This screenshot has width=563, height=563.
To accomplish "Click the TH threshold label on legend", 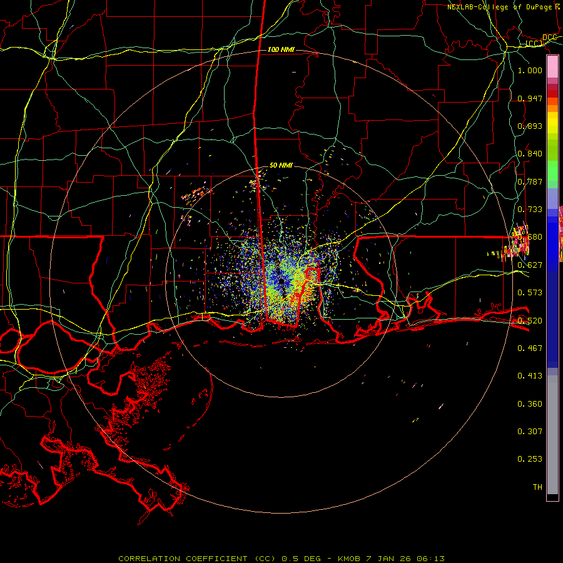I will 537,487.
